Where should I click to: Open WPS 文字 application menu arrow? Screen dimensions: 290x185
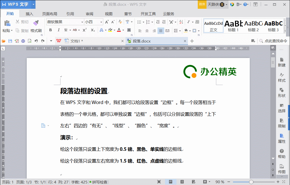(x=33, y=4)
